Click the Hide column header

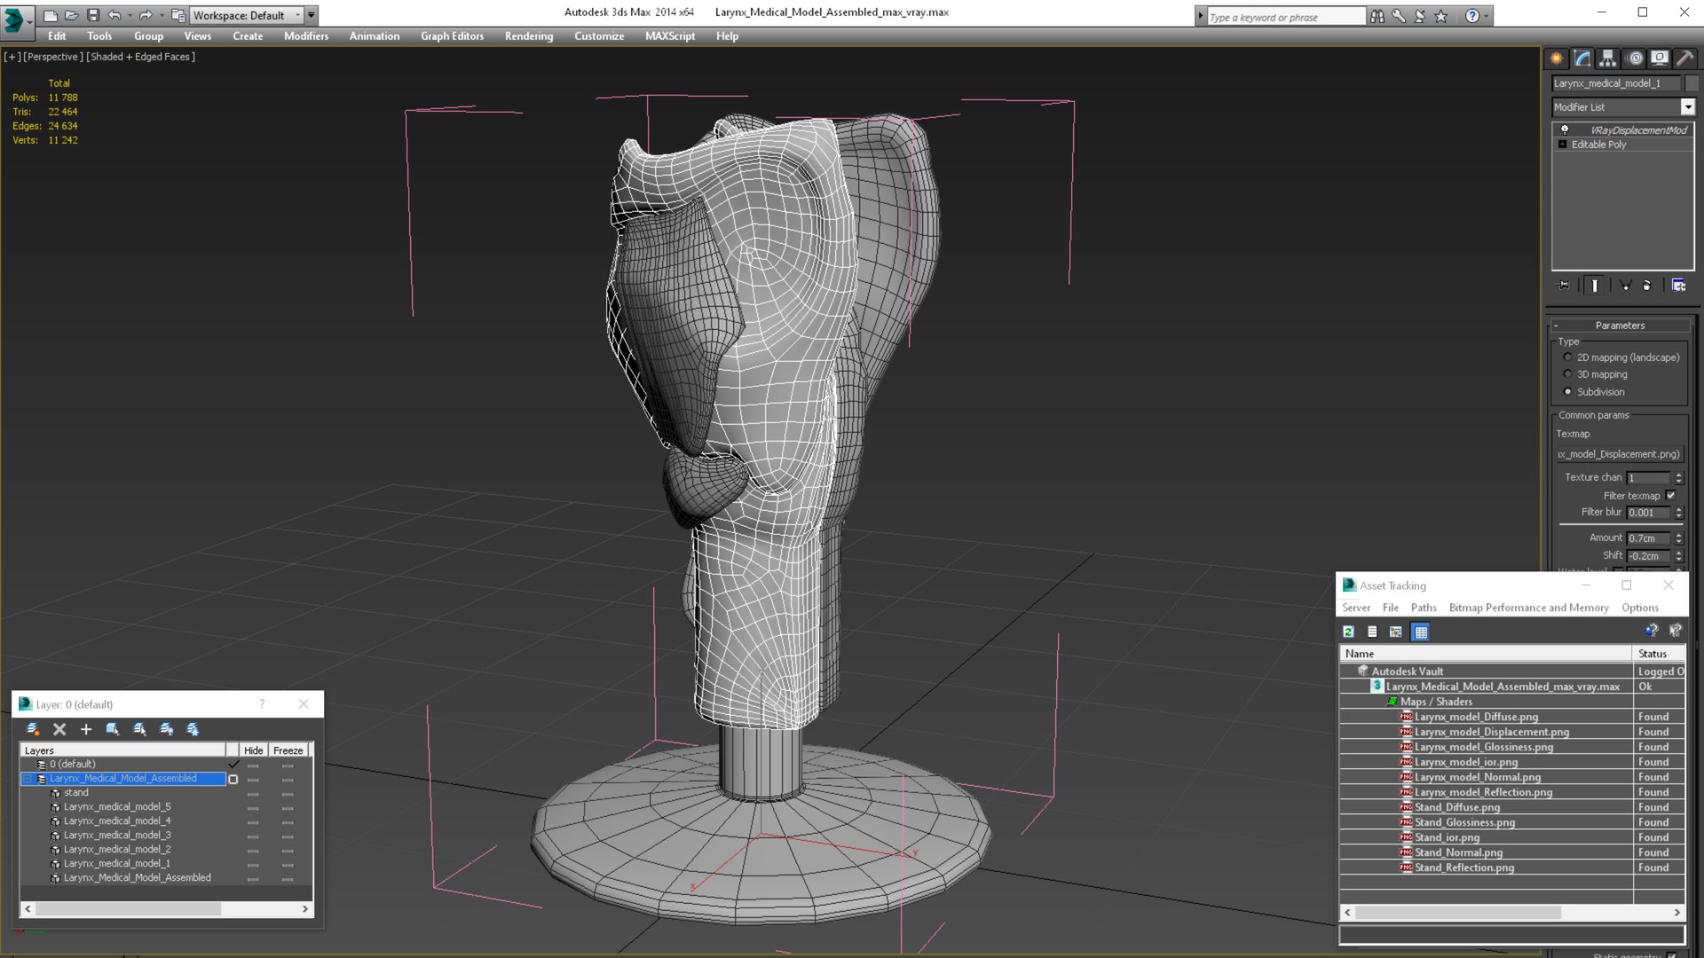(x=254, y=750)
